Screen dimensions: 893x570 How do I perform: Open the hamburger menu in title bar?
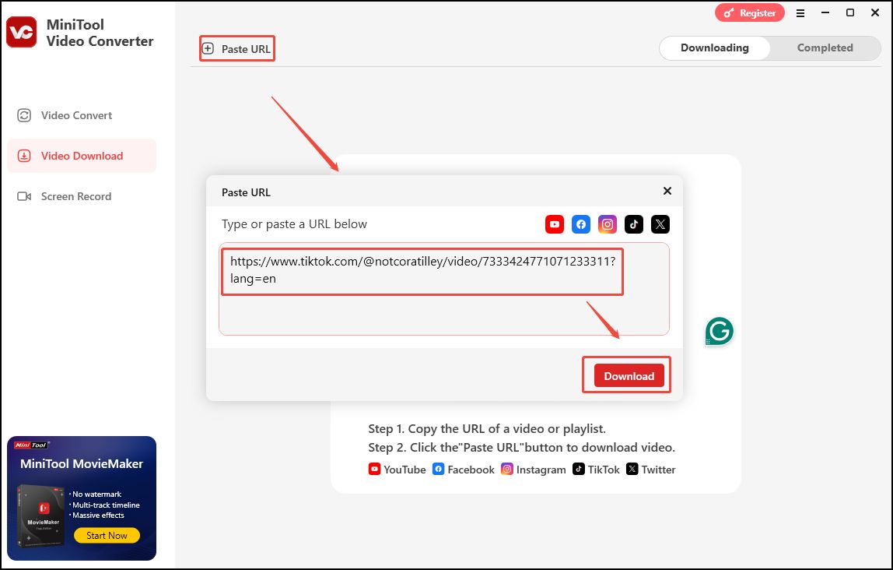[800, 13]
